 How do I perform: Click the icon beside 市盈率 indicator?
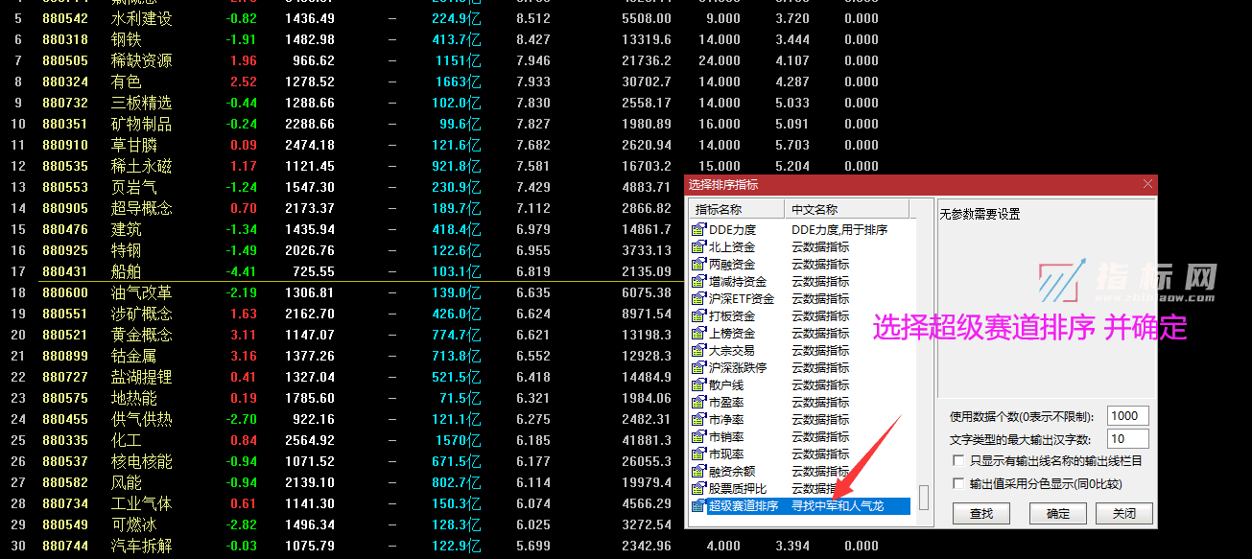pos(698,403)
